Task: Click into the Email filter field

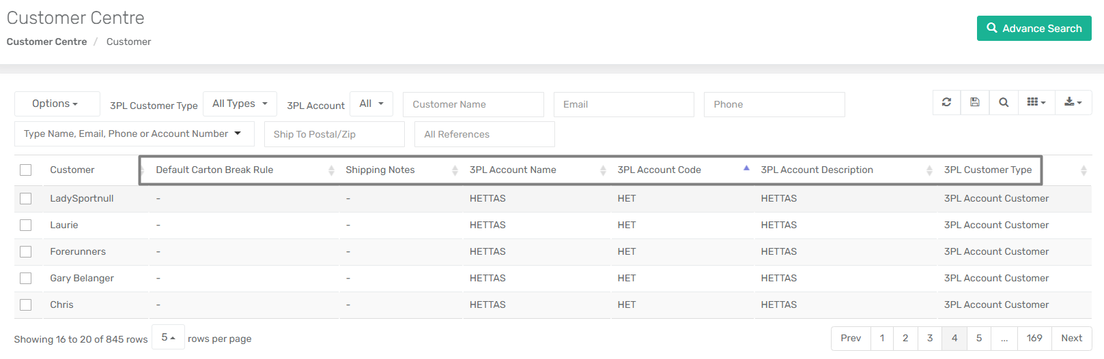Action: [x=624, y=104]
